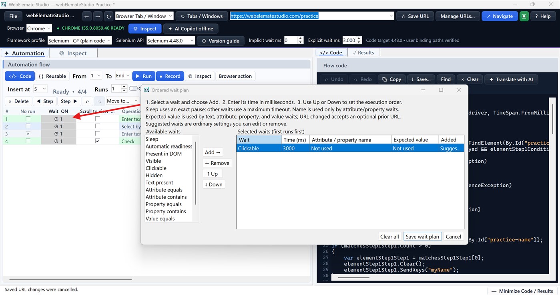Undo the last flow step change
Viewport: 560px width, 295px height.
(88, 101)
